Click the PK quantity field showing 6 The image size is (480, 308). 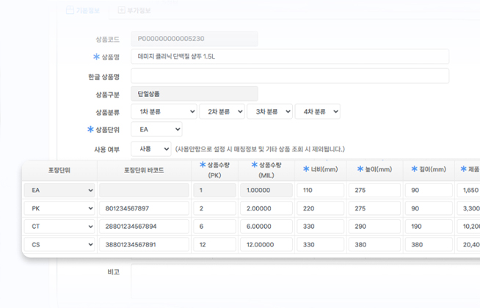click(214, 227)
